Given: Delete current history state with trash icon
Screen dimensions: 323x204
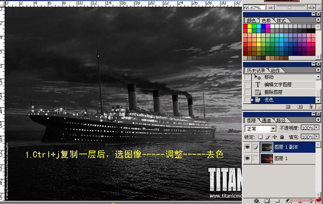Looking at the screenshot, I should (x=311, y=107).
